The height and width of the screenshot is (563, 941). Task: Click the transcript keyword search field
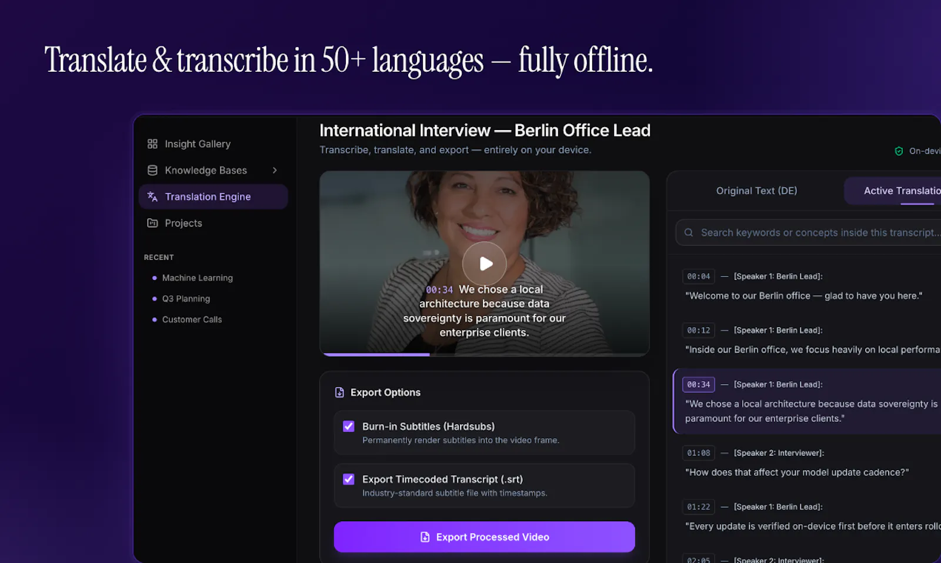click(809, 232)
